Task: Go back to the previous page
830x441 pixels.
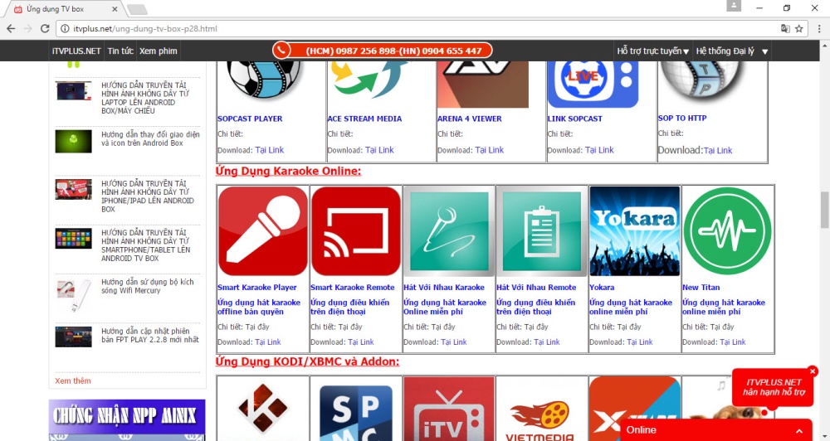Action: (x=11, y=28)
